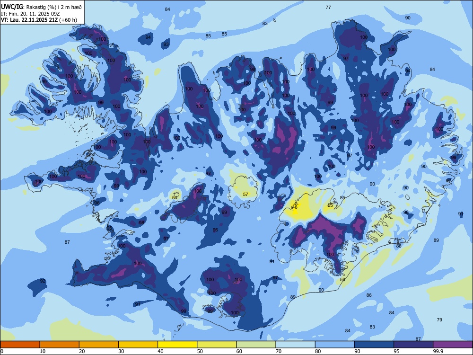This screenshot has width=473, height=355.
Task: Click the title 'UWC/IG: Rakastig (%) í 2 m hæð'
Action: (x=41, y=7)
